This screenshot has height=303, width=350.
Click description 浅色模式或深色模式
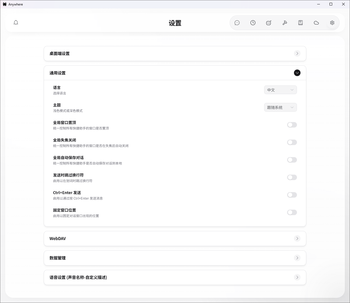pyautogui.click(x=68, y=111)
